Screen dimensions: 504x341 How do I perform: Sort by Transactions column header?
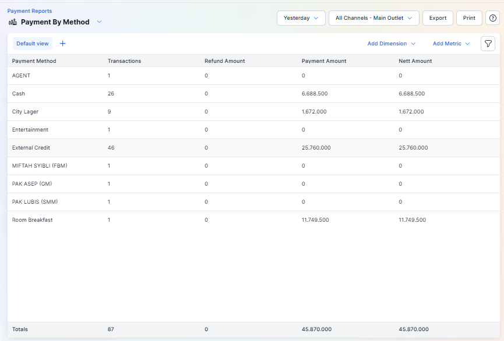pos(124,61)
